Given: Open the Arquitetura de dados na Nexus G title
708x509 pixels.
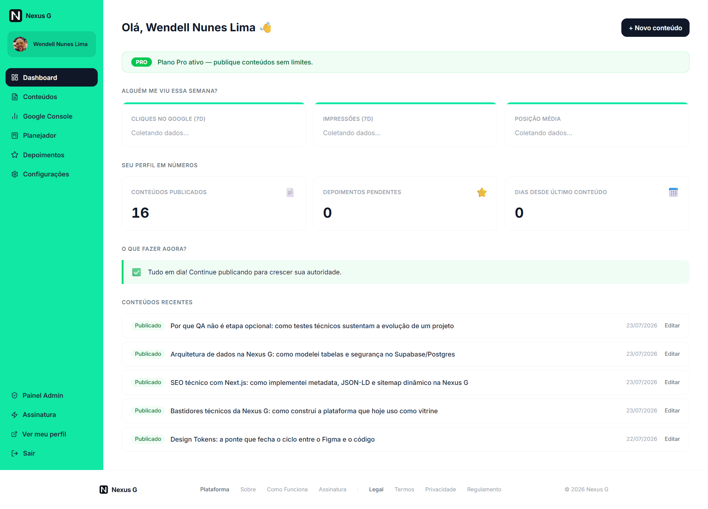Looking at the screenshot, I should pos(313,354).
